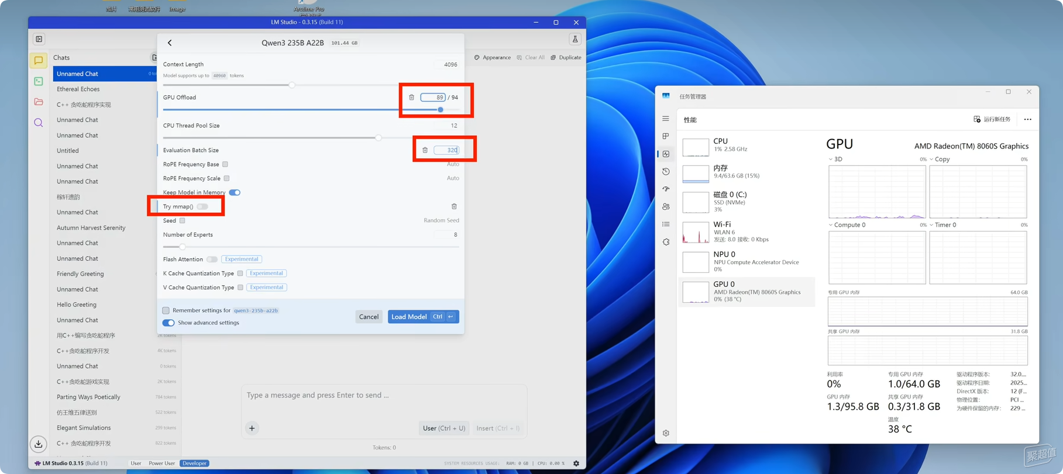
Task: Open Task Manager hamburger navigation menu
Action: click(x=666, y=119)
